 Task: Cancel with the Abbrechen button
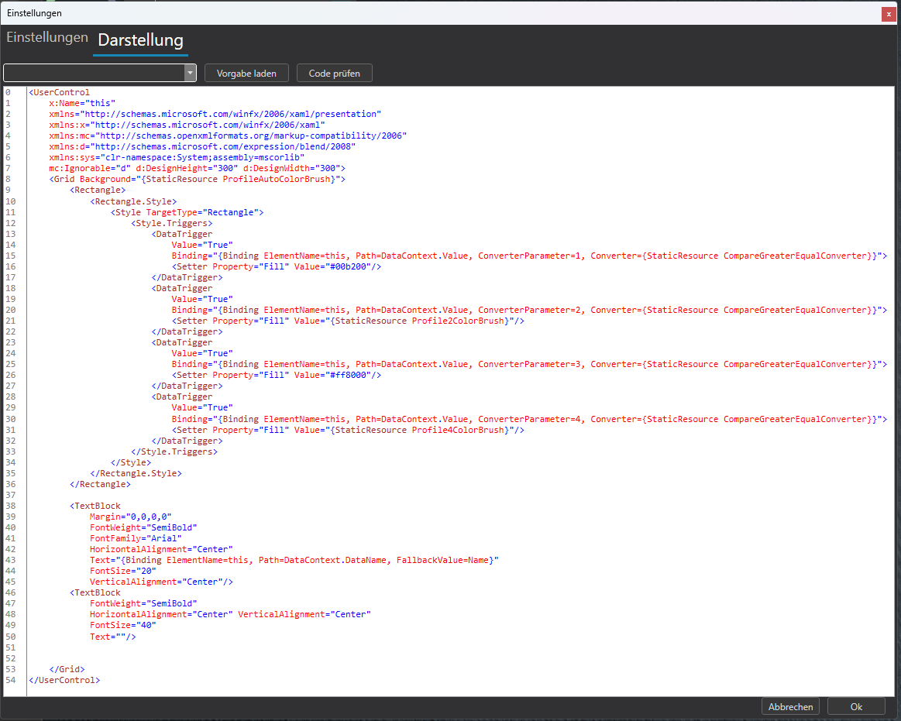click(790, 706)
